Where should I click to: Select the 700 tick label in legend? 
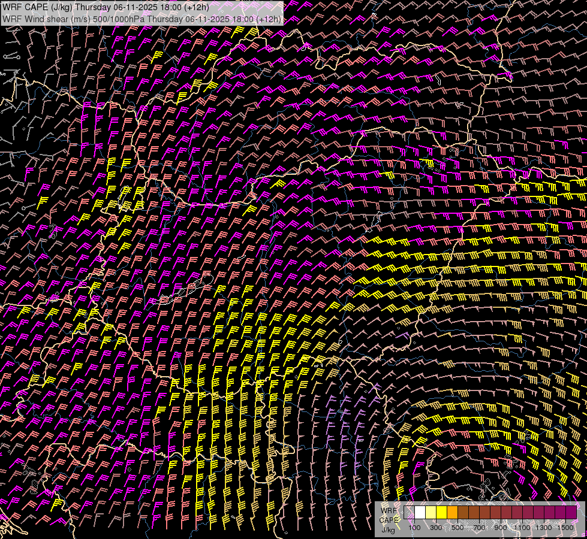[x=479, y=528]
